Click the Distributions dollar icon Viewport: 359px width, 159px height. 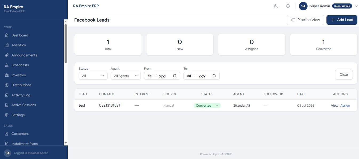tap(7, 85)
